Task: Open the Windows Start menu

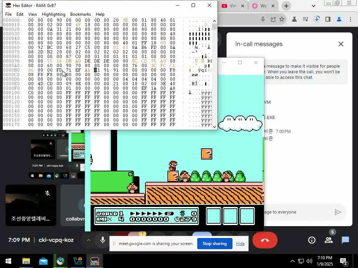Action: [8, 261]
